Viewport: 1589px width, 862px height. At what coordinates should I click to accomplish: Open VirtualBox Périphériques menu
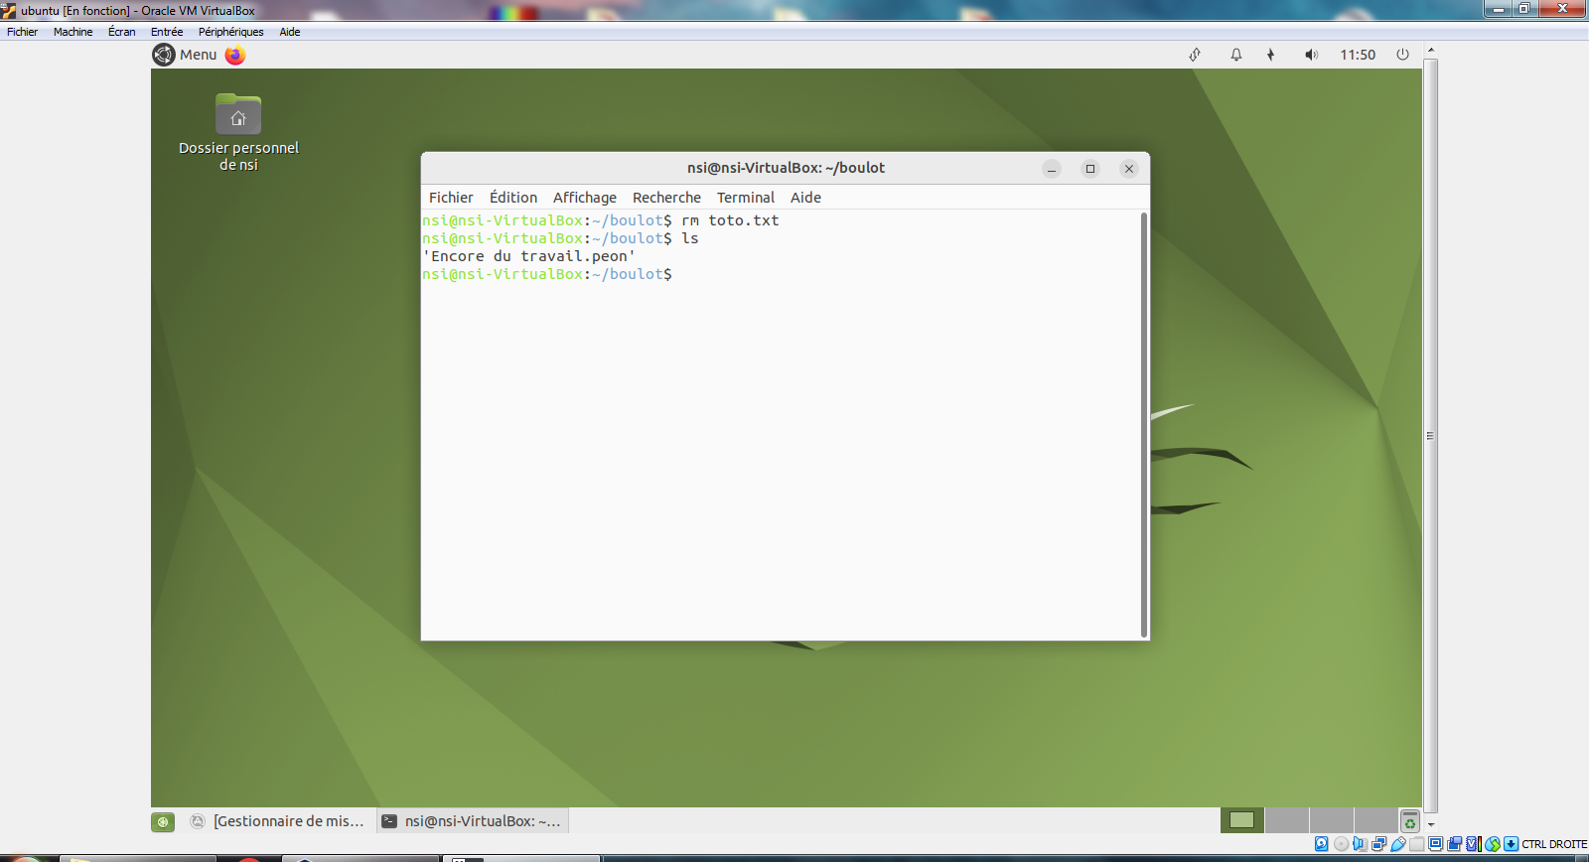tap(230, 32)
